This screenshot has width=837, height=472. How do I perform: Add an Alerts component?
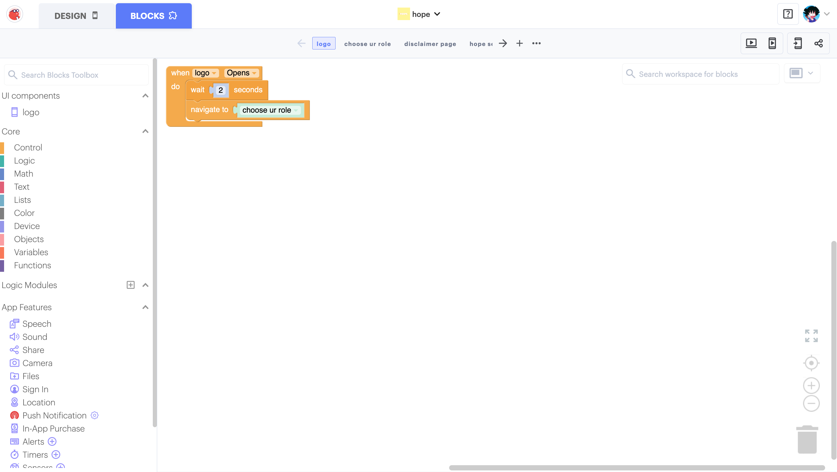tap(52, 441)
